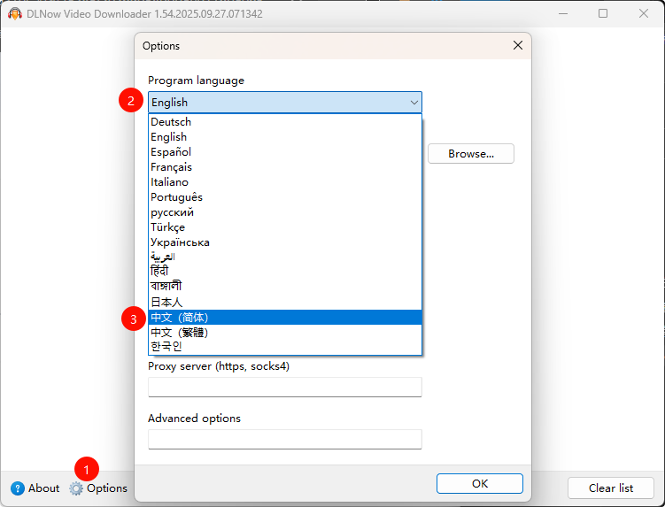Select Português from the language list
Viewport: 665px width, 507px height.
285,197
